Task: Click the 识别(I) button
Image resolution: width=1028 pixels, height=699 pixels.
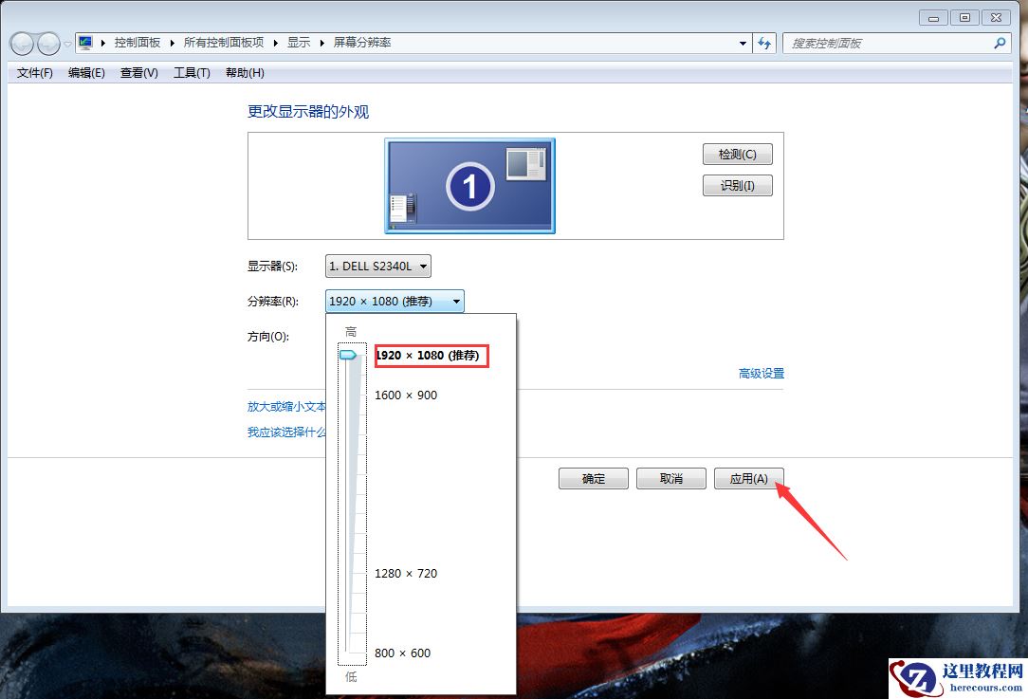Action: point(737,185)
